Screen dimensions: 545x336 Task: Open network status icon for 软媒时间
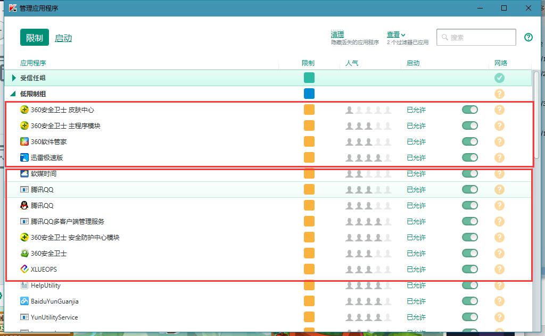(499, 173)
